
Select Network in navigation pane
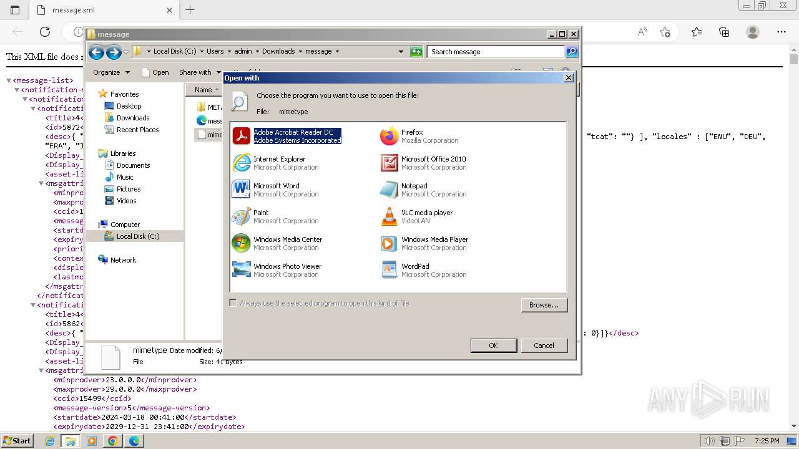(123, 260)
